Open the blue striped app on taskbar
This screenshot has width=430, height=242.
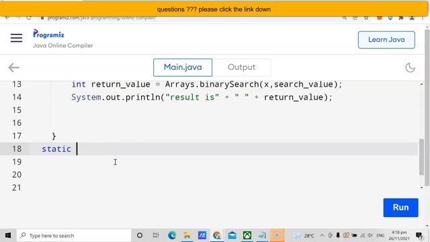(202, 235)
